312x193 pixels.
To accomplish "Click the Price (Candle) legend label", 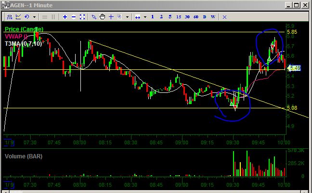I will click(x=24, y=29).
